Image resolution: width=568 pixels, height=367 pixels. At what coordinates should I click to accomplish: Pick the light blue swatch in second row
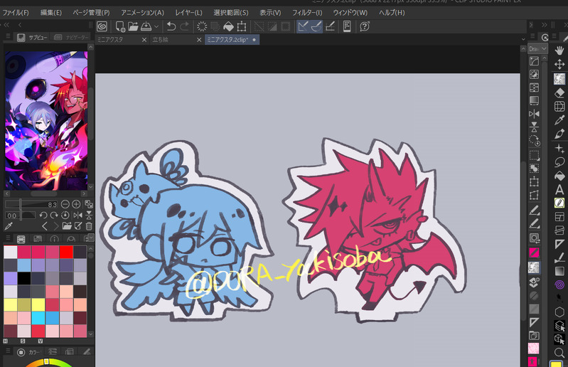click(24, 265)
